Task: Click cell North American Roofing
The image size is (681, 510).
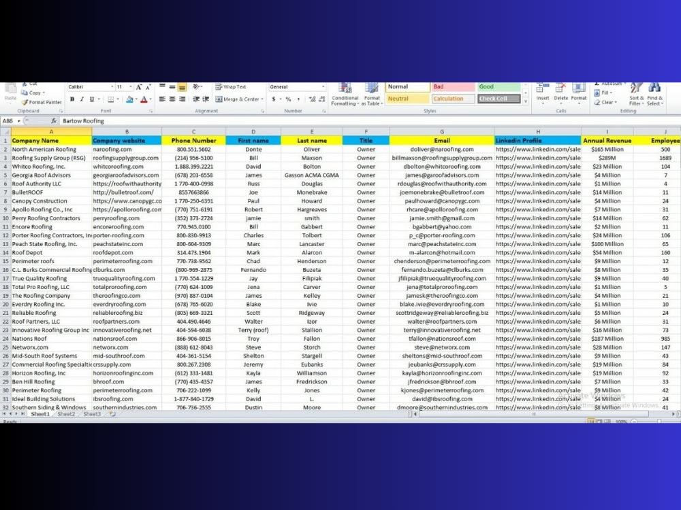Action: coord(51,149)
